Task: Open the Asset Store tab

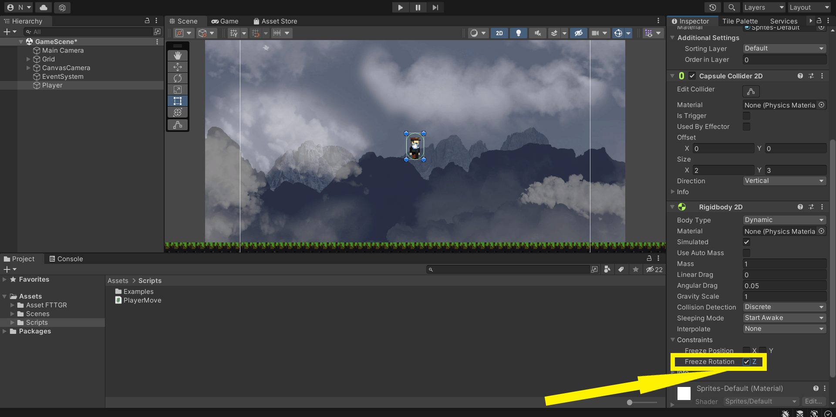Action: click(275, 21)
